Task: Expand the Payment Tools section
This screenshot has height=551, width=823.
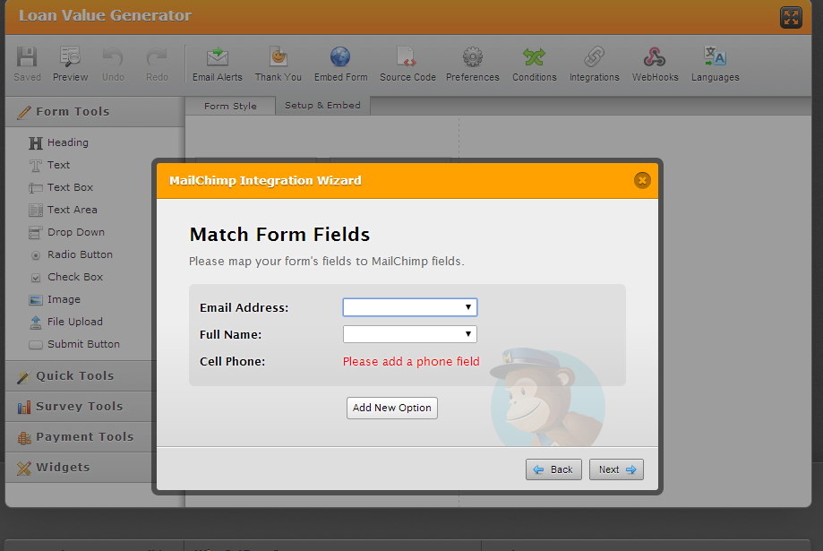Action: pyautogui.click(x=84, y=437)
